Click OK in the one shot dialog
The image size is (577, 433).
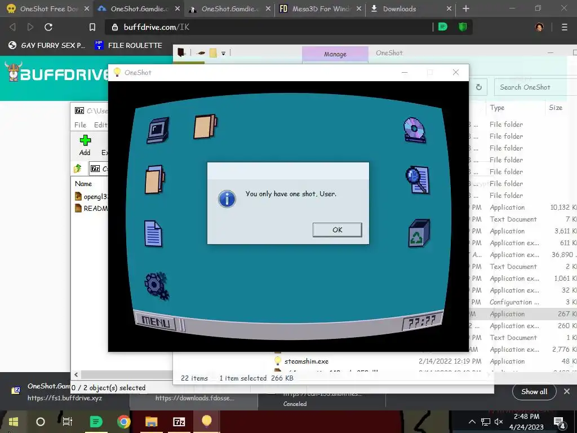pyautogui.click(x=337, y=230)
